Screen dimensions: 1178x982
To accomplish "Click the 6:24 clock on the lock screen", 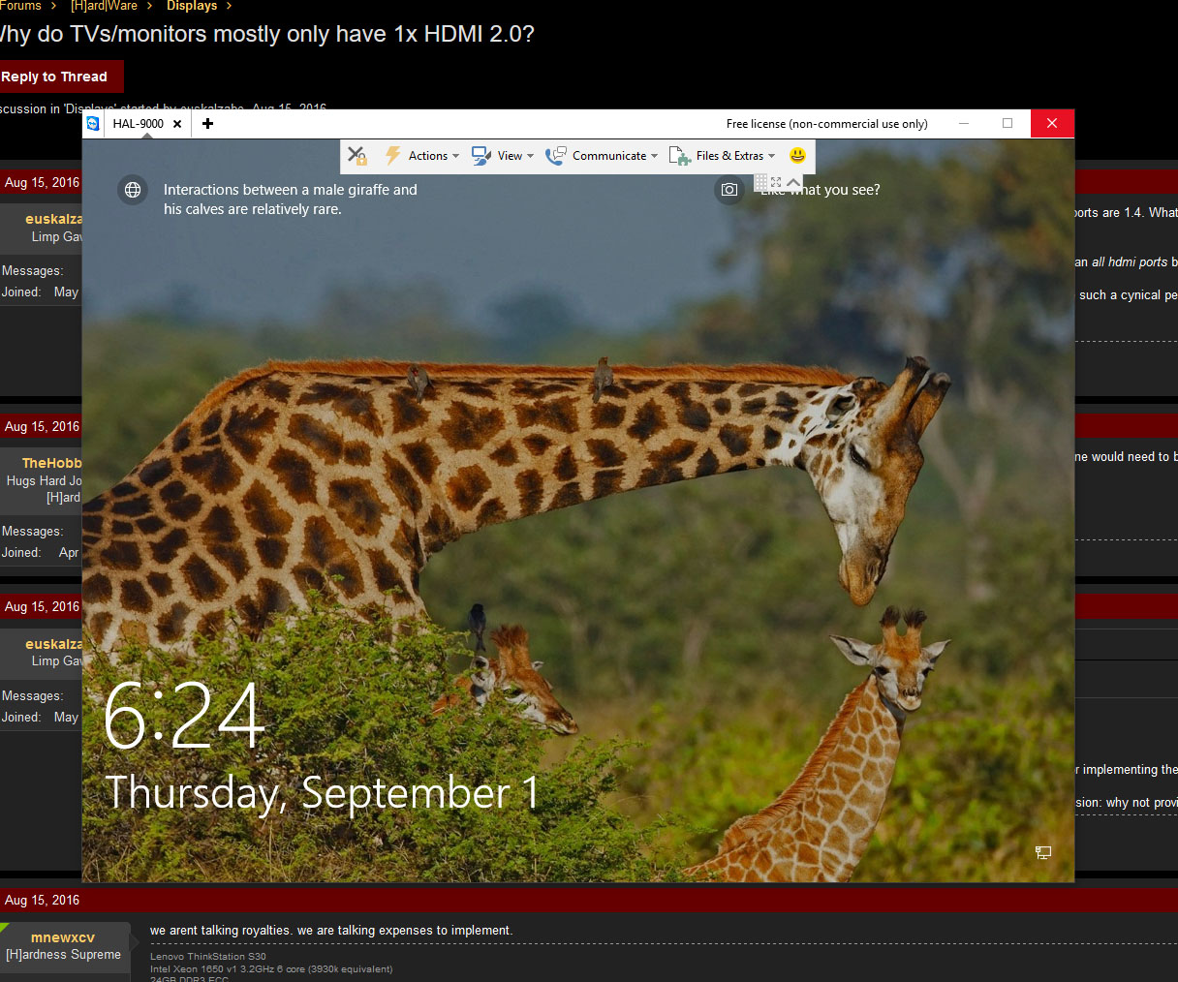I will (183, 716).
